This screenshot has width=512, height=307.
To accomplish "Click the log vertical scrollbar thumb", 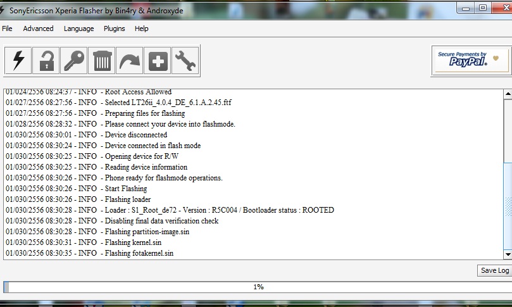I will [x=508, y=206].
